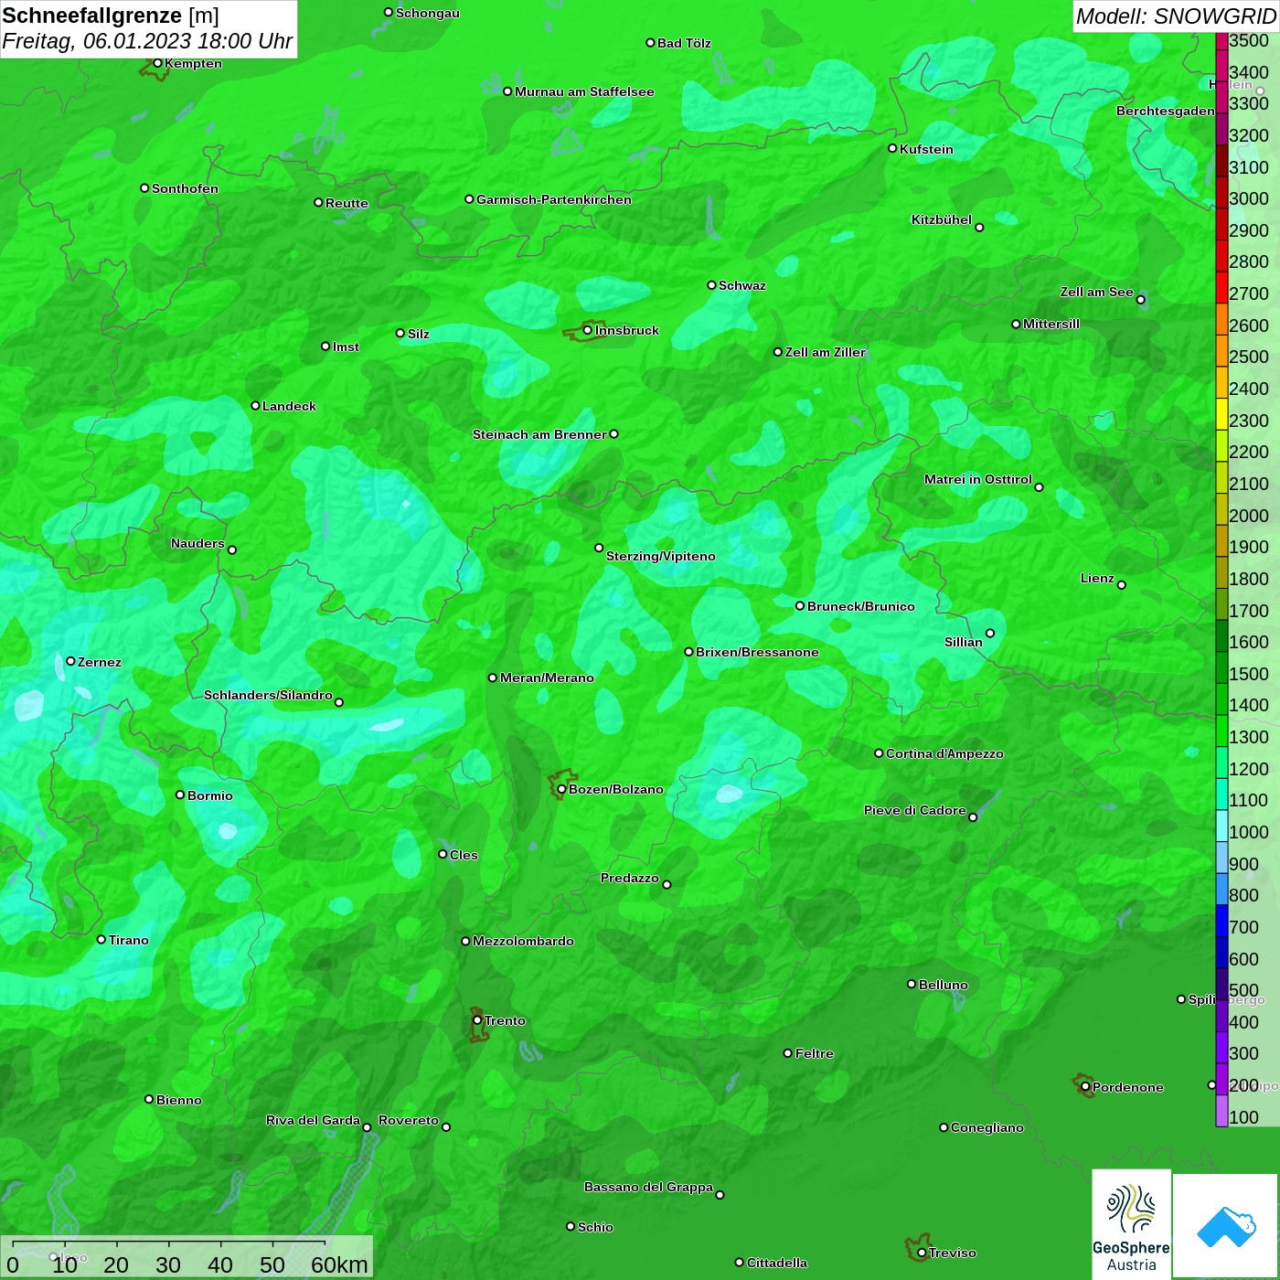Viewport: 1280px width, 1280px height.
Task: Click the Schneefallgrenze [m] title
Action: [111, 16]
